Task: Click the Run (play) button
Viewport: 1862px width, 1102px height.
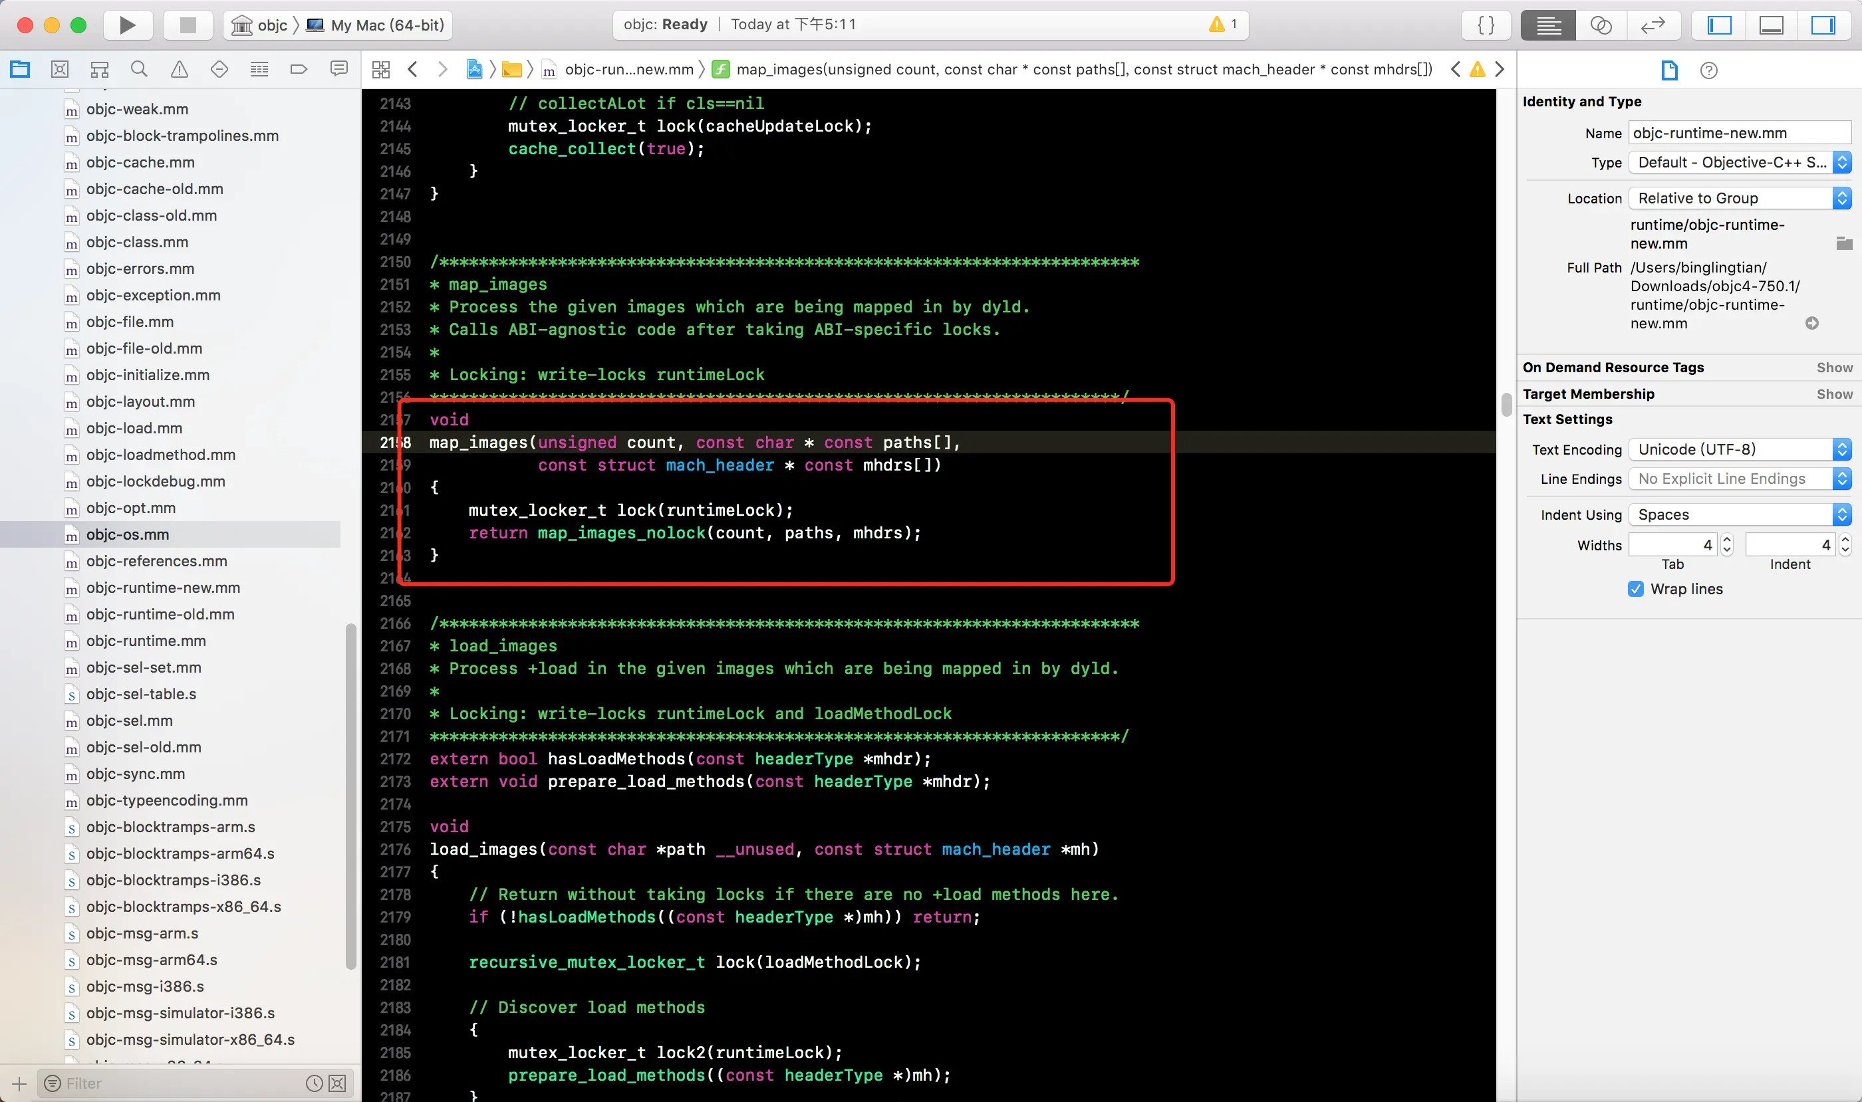Action: coord(127,25)
